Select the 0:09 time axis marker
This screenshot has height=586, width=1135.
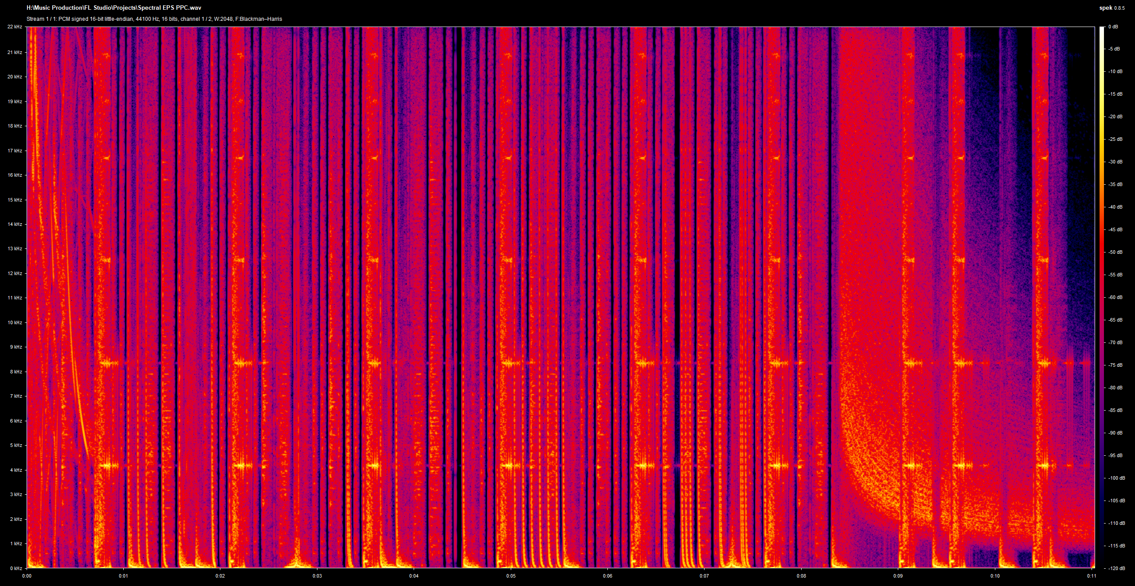click(898, 576)
